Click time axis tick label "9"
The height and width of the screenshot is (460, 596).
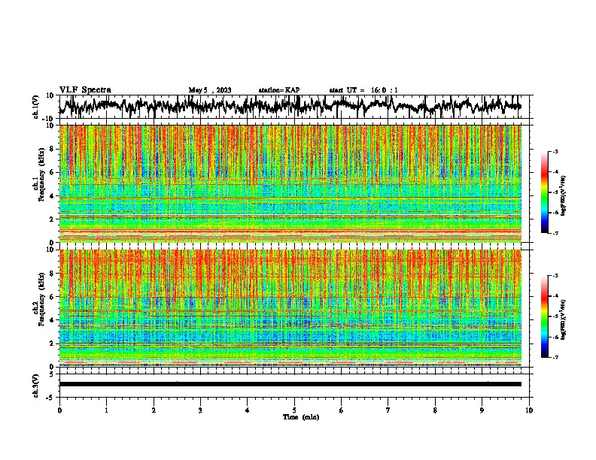[482, 410]
